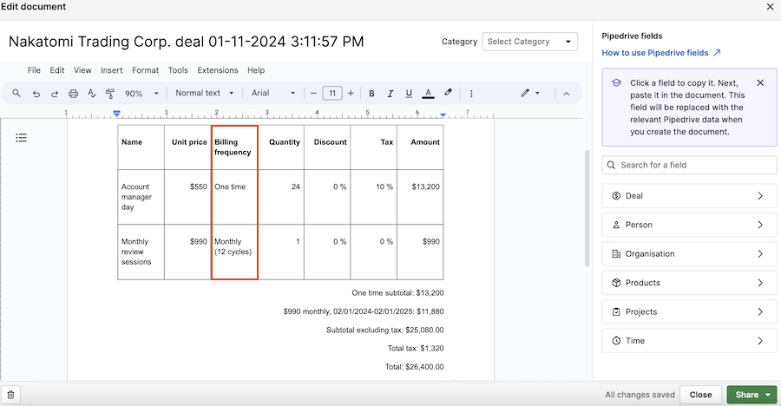Open the text color picker

428,93
